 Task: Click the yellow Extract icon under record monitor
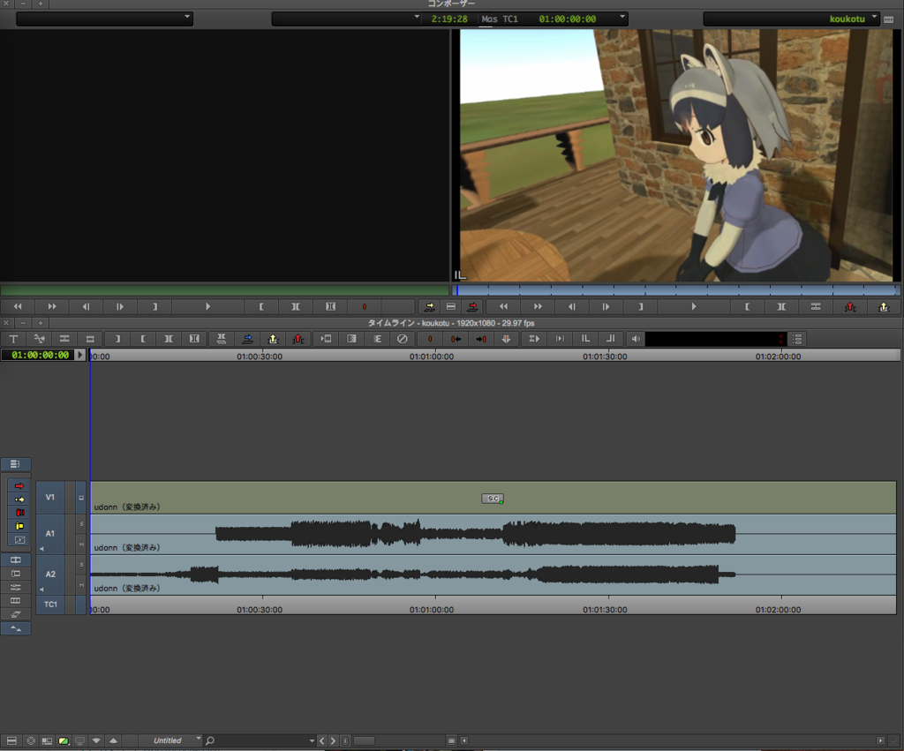pos(884,306)
